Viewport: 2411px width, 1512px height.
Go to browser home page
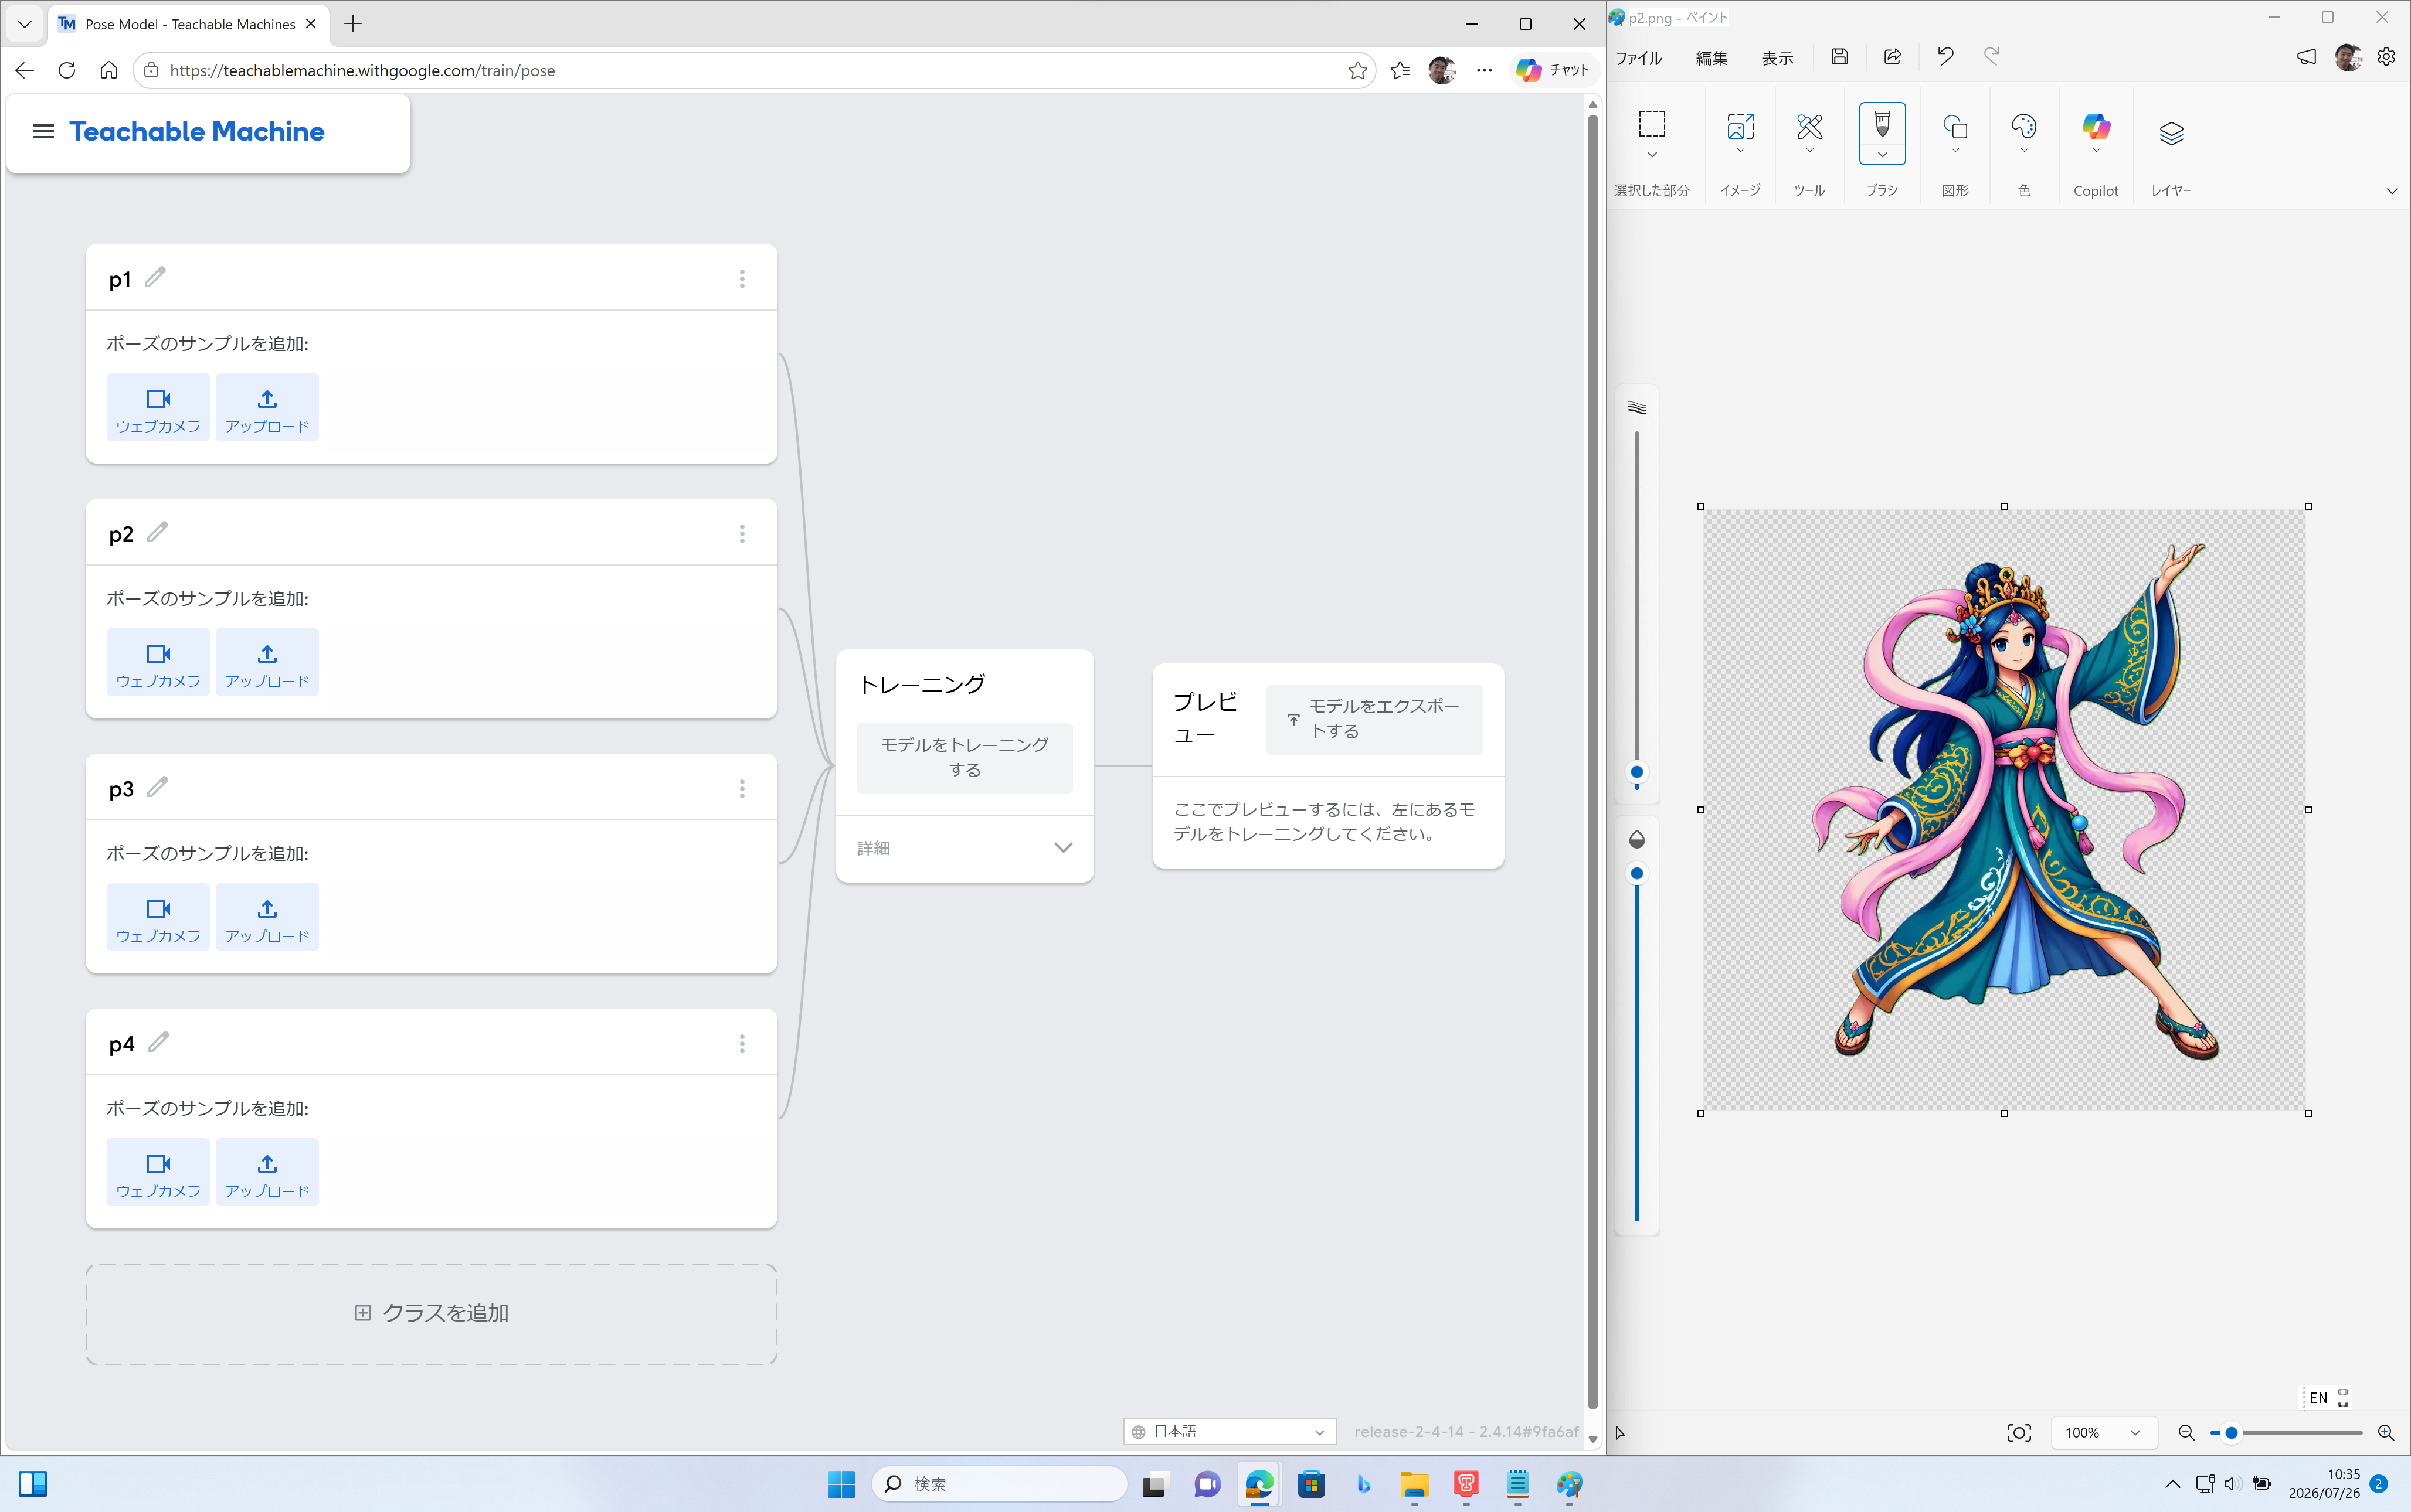tap(109, 70)
